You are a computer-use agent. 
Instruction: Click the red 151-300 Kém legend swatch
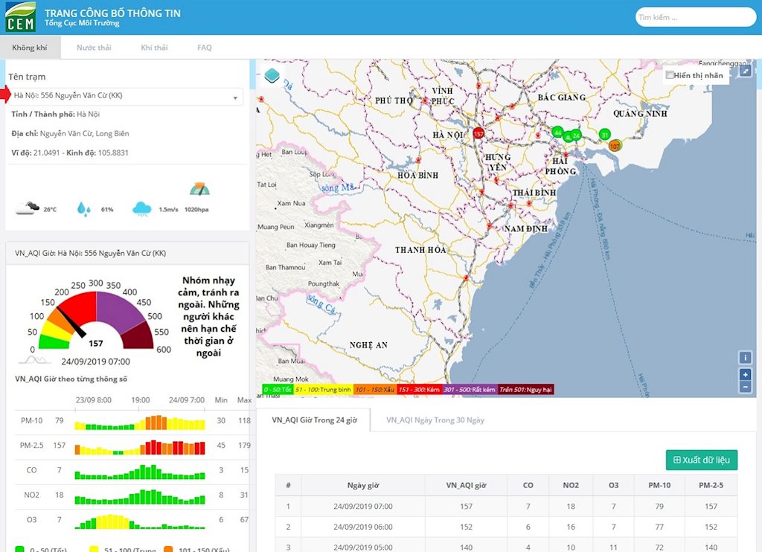tap(419, 389)
